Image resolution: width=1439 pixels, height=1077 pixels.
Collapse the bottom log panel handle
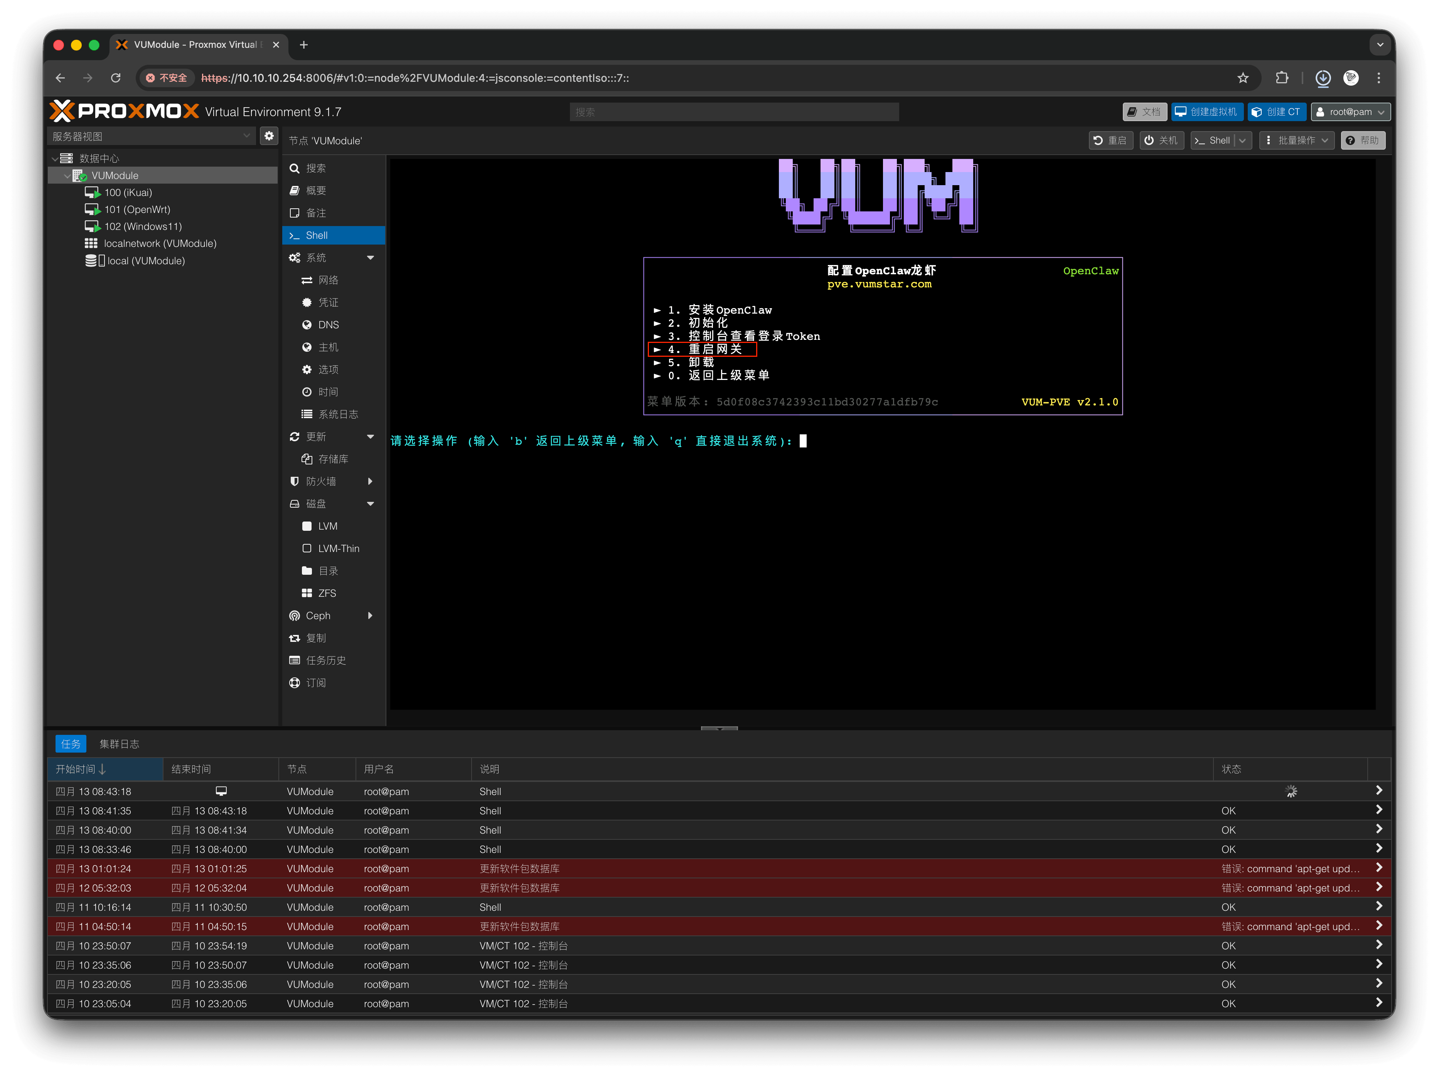pyautogui.click(x=719, y=728)
